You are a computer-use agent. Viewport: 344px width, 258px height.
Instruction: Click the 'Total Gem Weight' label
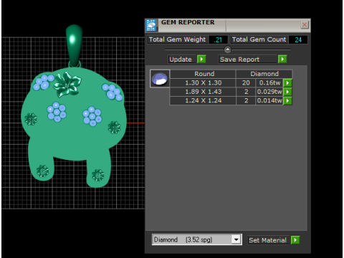[177, 39]
